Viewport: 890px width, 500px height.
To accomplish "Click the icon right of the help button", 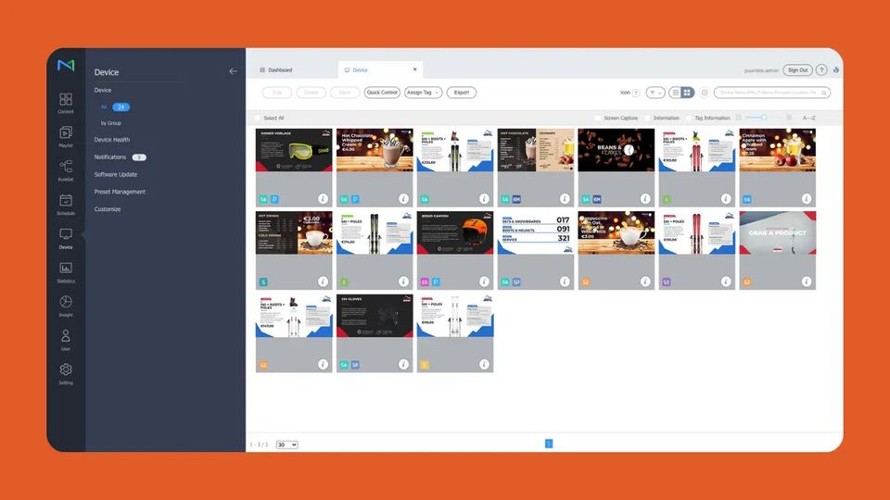I will point(836,70).
